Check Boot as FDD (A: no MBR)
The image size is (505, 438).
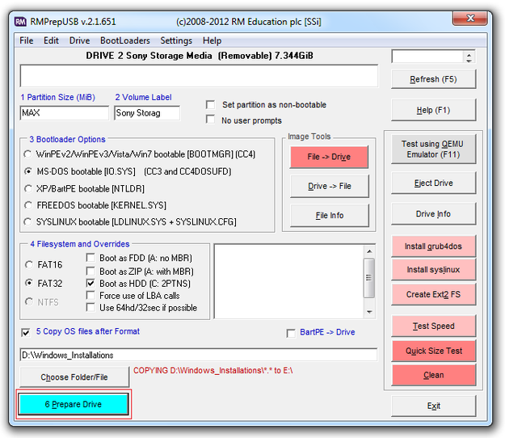coord(90,258)
